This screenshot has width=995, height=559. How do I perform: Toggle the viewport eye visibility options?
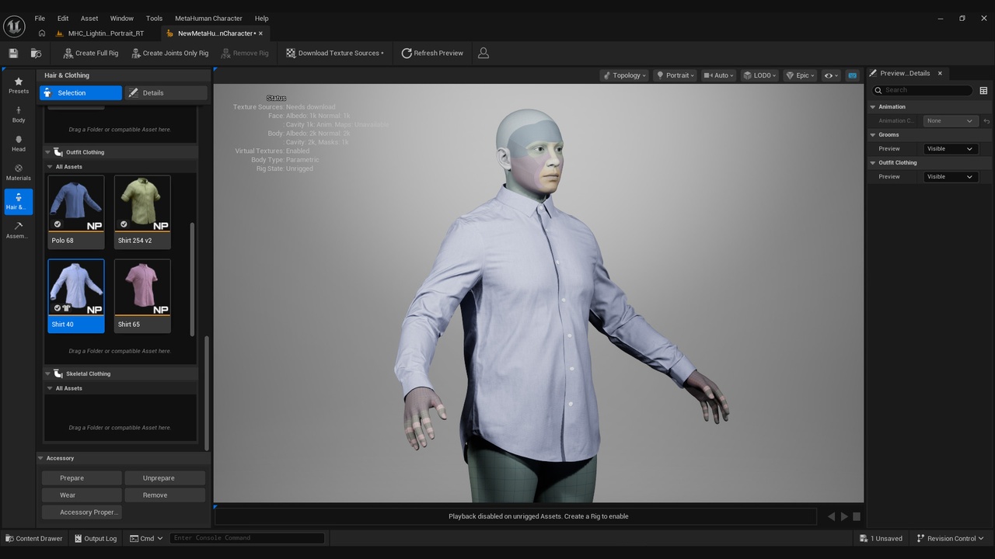point(831,75)
